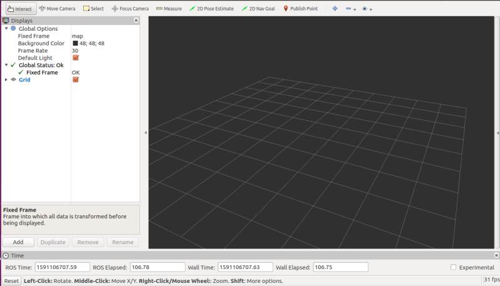This screenshot has height=286, width=500.
Task: Expand the Grid display node
Action: click(x=6, y=80)
